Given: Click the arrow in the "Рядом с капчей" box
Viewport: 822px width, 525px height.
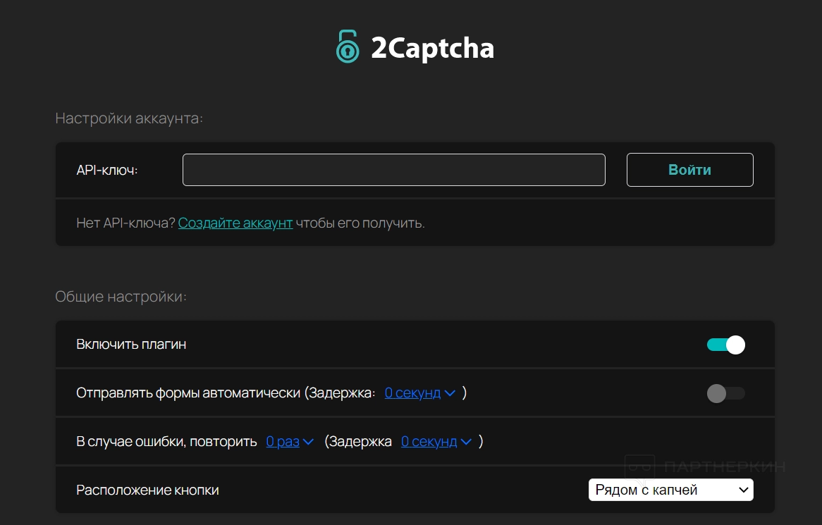Looking at the screenshot, I should tap(742, 490).
